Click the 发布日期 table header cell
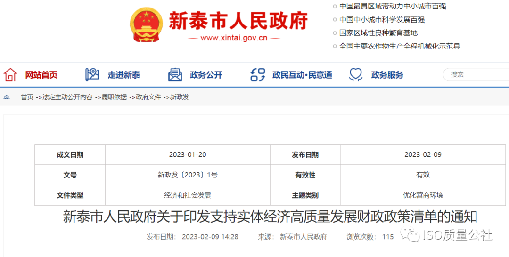This screenshot has width=509, height=257. coord(305,154)
